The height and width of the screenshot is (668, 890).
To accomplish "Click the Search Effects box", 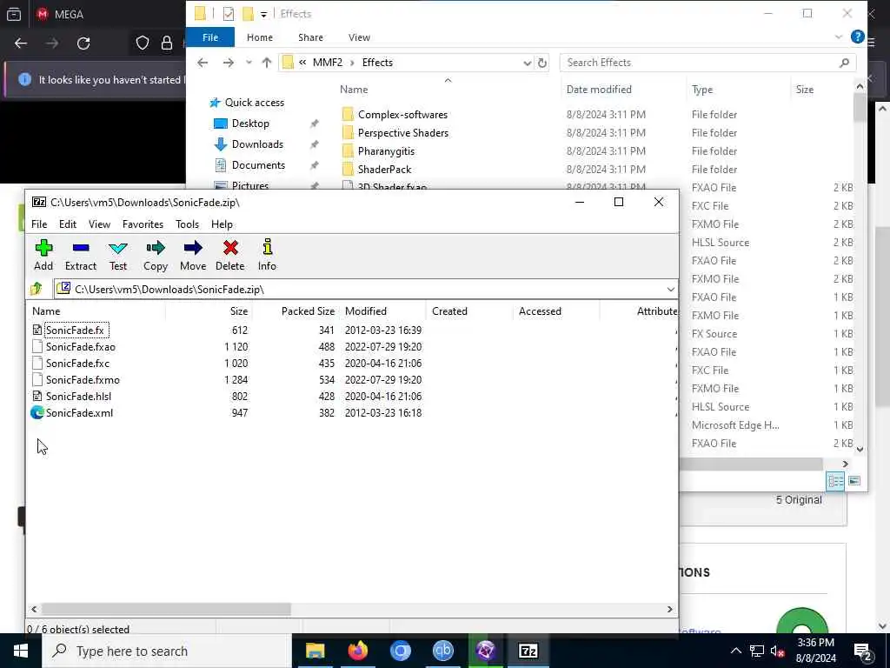I will [707, 63].
